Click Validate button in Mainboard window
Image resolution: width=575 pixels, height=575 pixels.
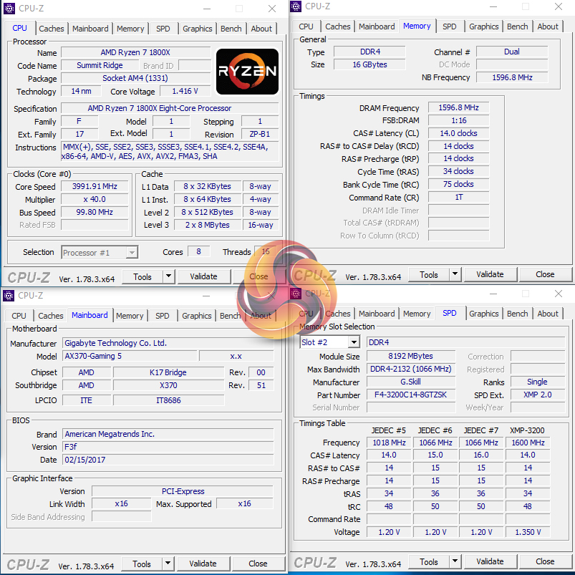203,564
